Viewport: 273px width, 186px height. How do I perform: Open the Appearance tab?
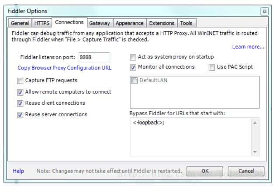(130, 23)
